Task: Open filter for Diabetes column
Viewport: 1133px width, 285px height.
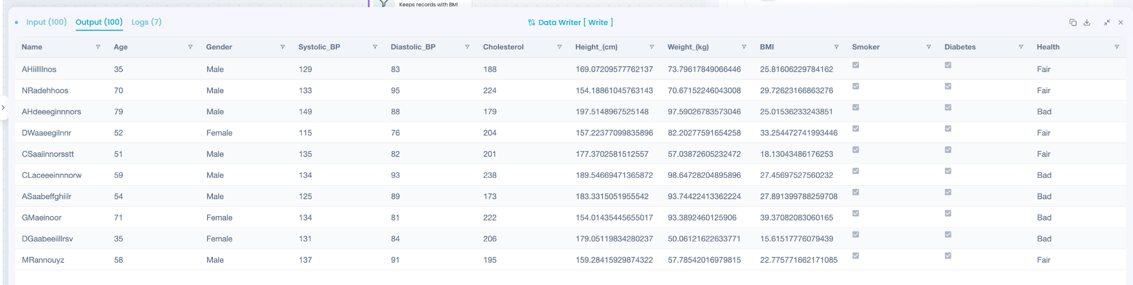Action: click(x=1021, y=47)
